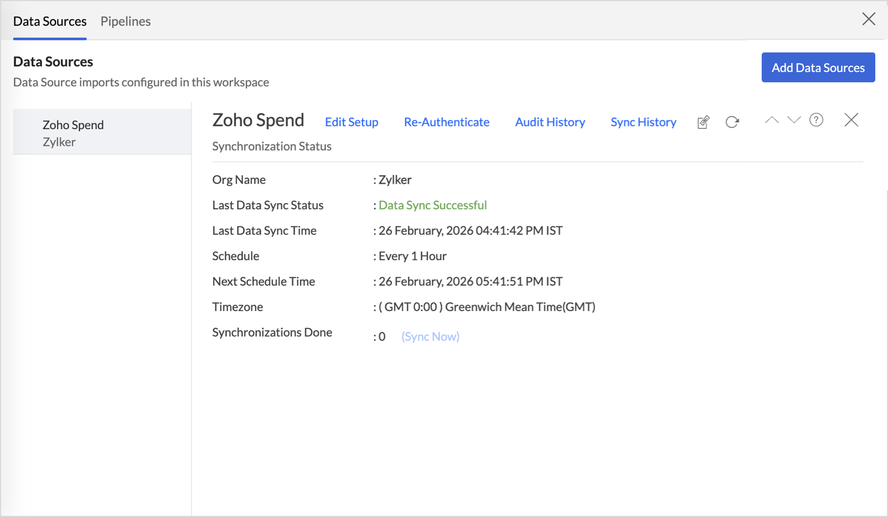Close the Data Sources dialog
This screenshot has width=888, height=517.
coord(868,19)
